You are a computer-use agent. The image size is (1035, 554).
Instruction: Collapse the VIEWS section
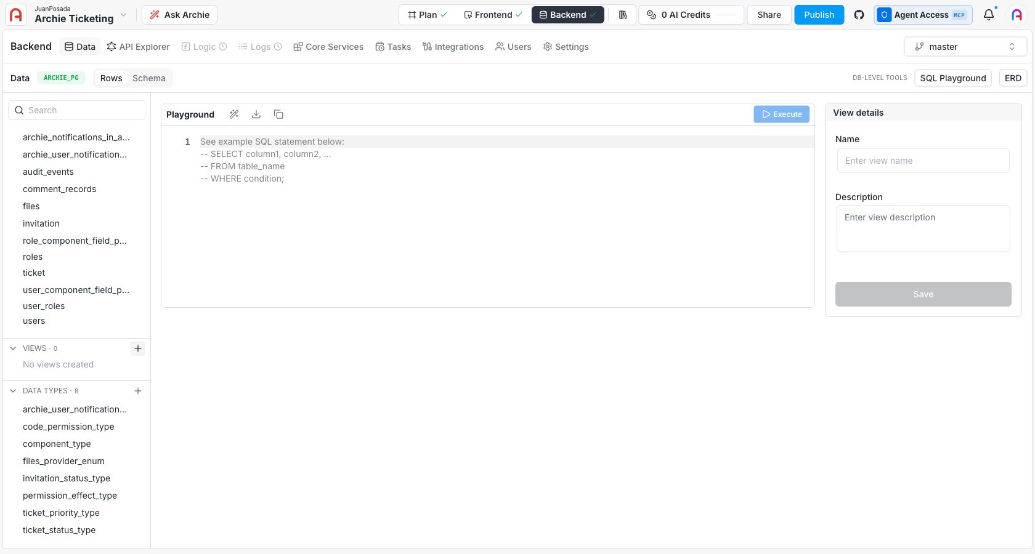click(x=13, y=348)
